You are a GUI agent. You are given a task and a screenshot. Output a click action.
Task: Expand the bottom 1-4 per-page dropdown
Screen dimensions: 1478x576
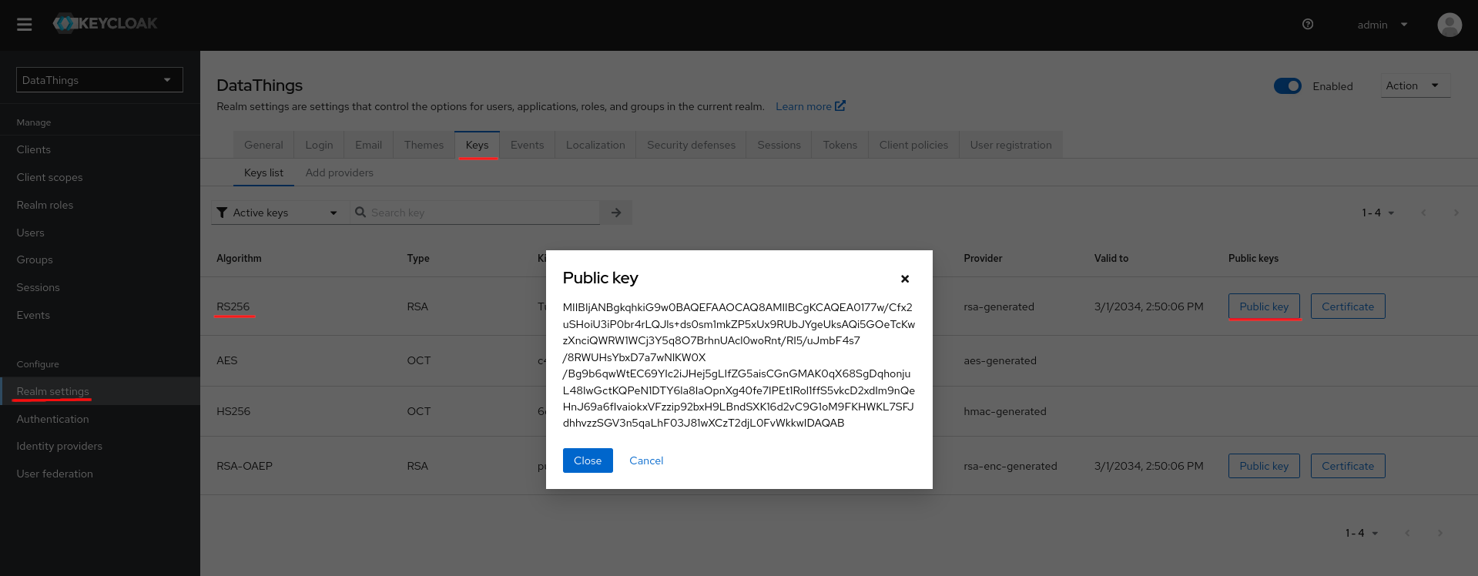coord(1362,533)
